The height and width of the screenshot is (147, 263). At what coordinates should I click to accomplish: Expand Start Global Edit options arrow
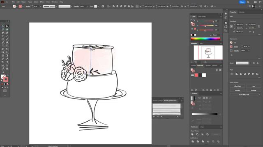[259, 95]
